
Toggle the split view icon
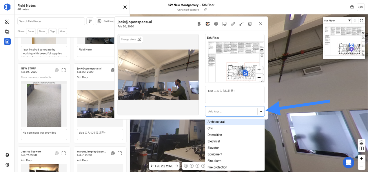tap(362, 149)
